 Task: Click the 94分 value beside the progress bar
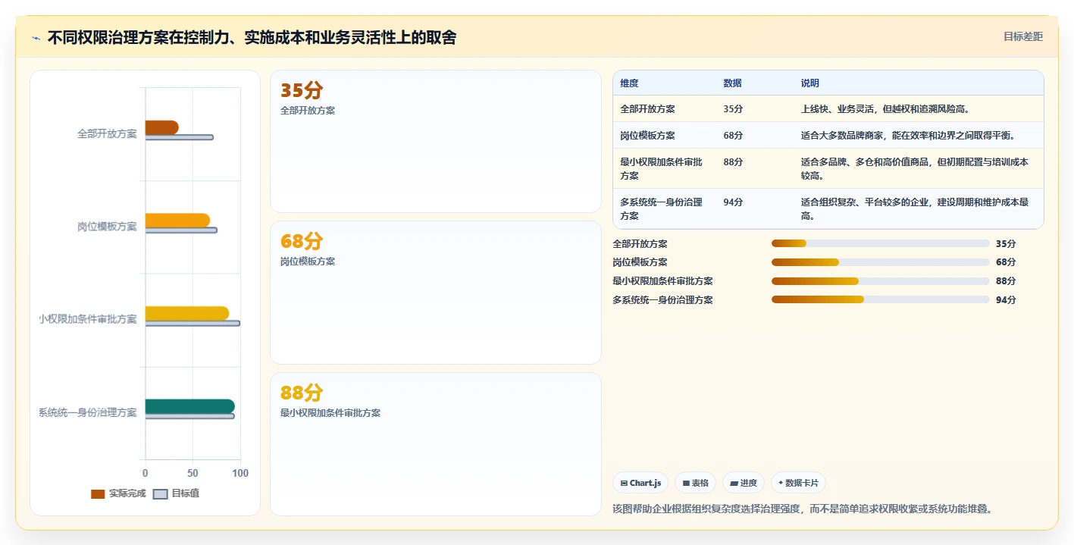pos(1006,300)
